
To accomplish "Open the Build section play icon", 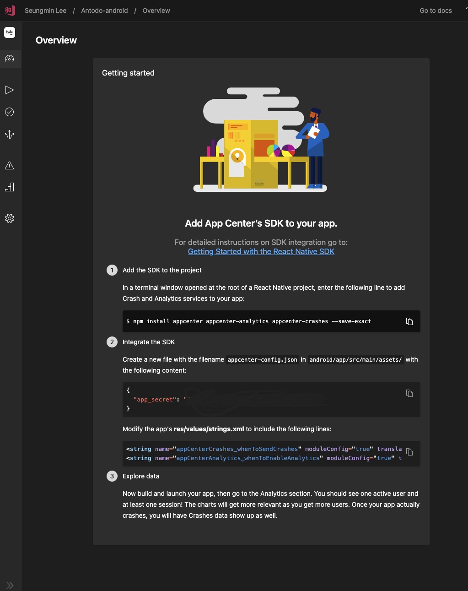I will pos(10,90).
